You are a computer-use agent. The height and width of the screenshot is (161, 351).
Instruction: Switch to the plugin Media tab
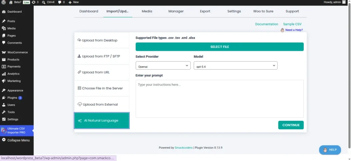coord(147,11)
